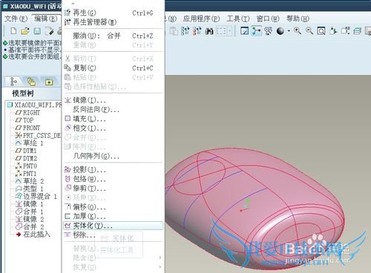Choose 几何阵列(G)... menu entry
Screen dimensions: 371x273
point(113,156)
